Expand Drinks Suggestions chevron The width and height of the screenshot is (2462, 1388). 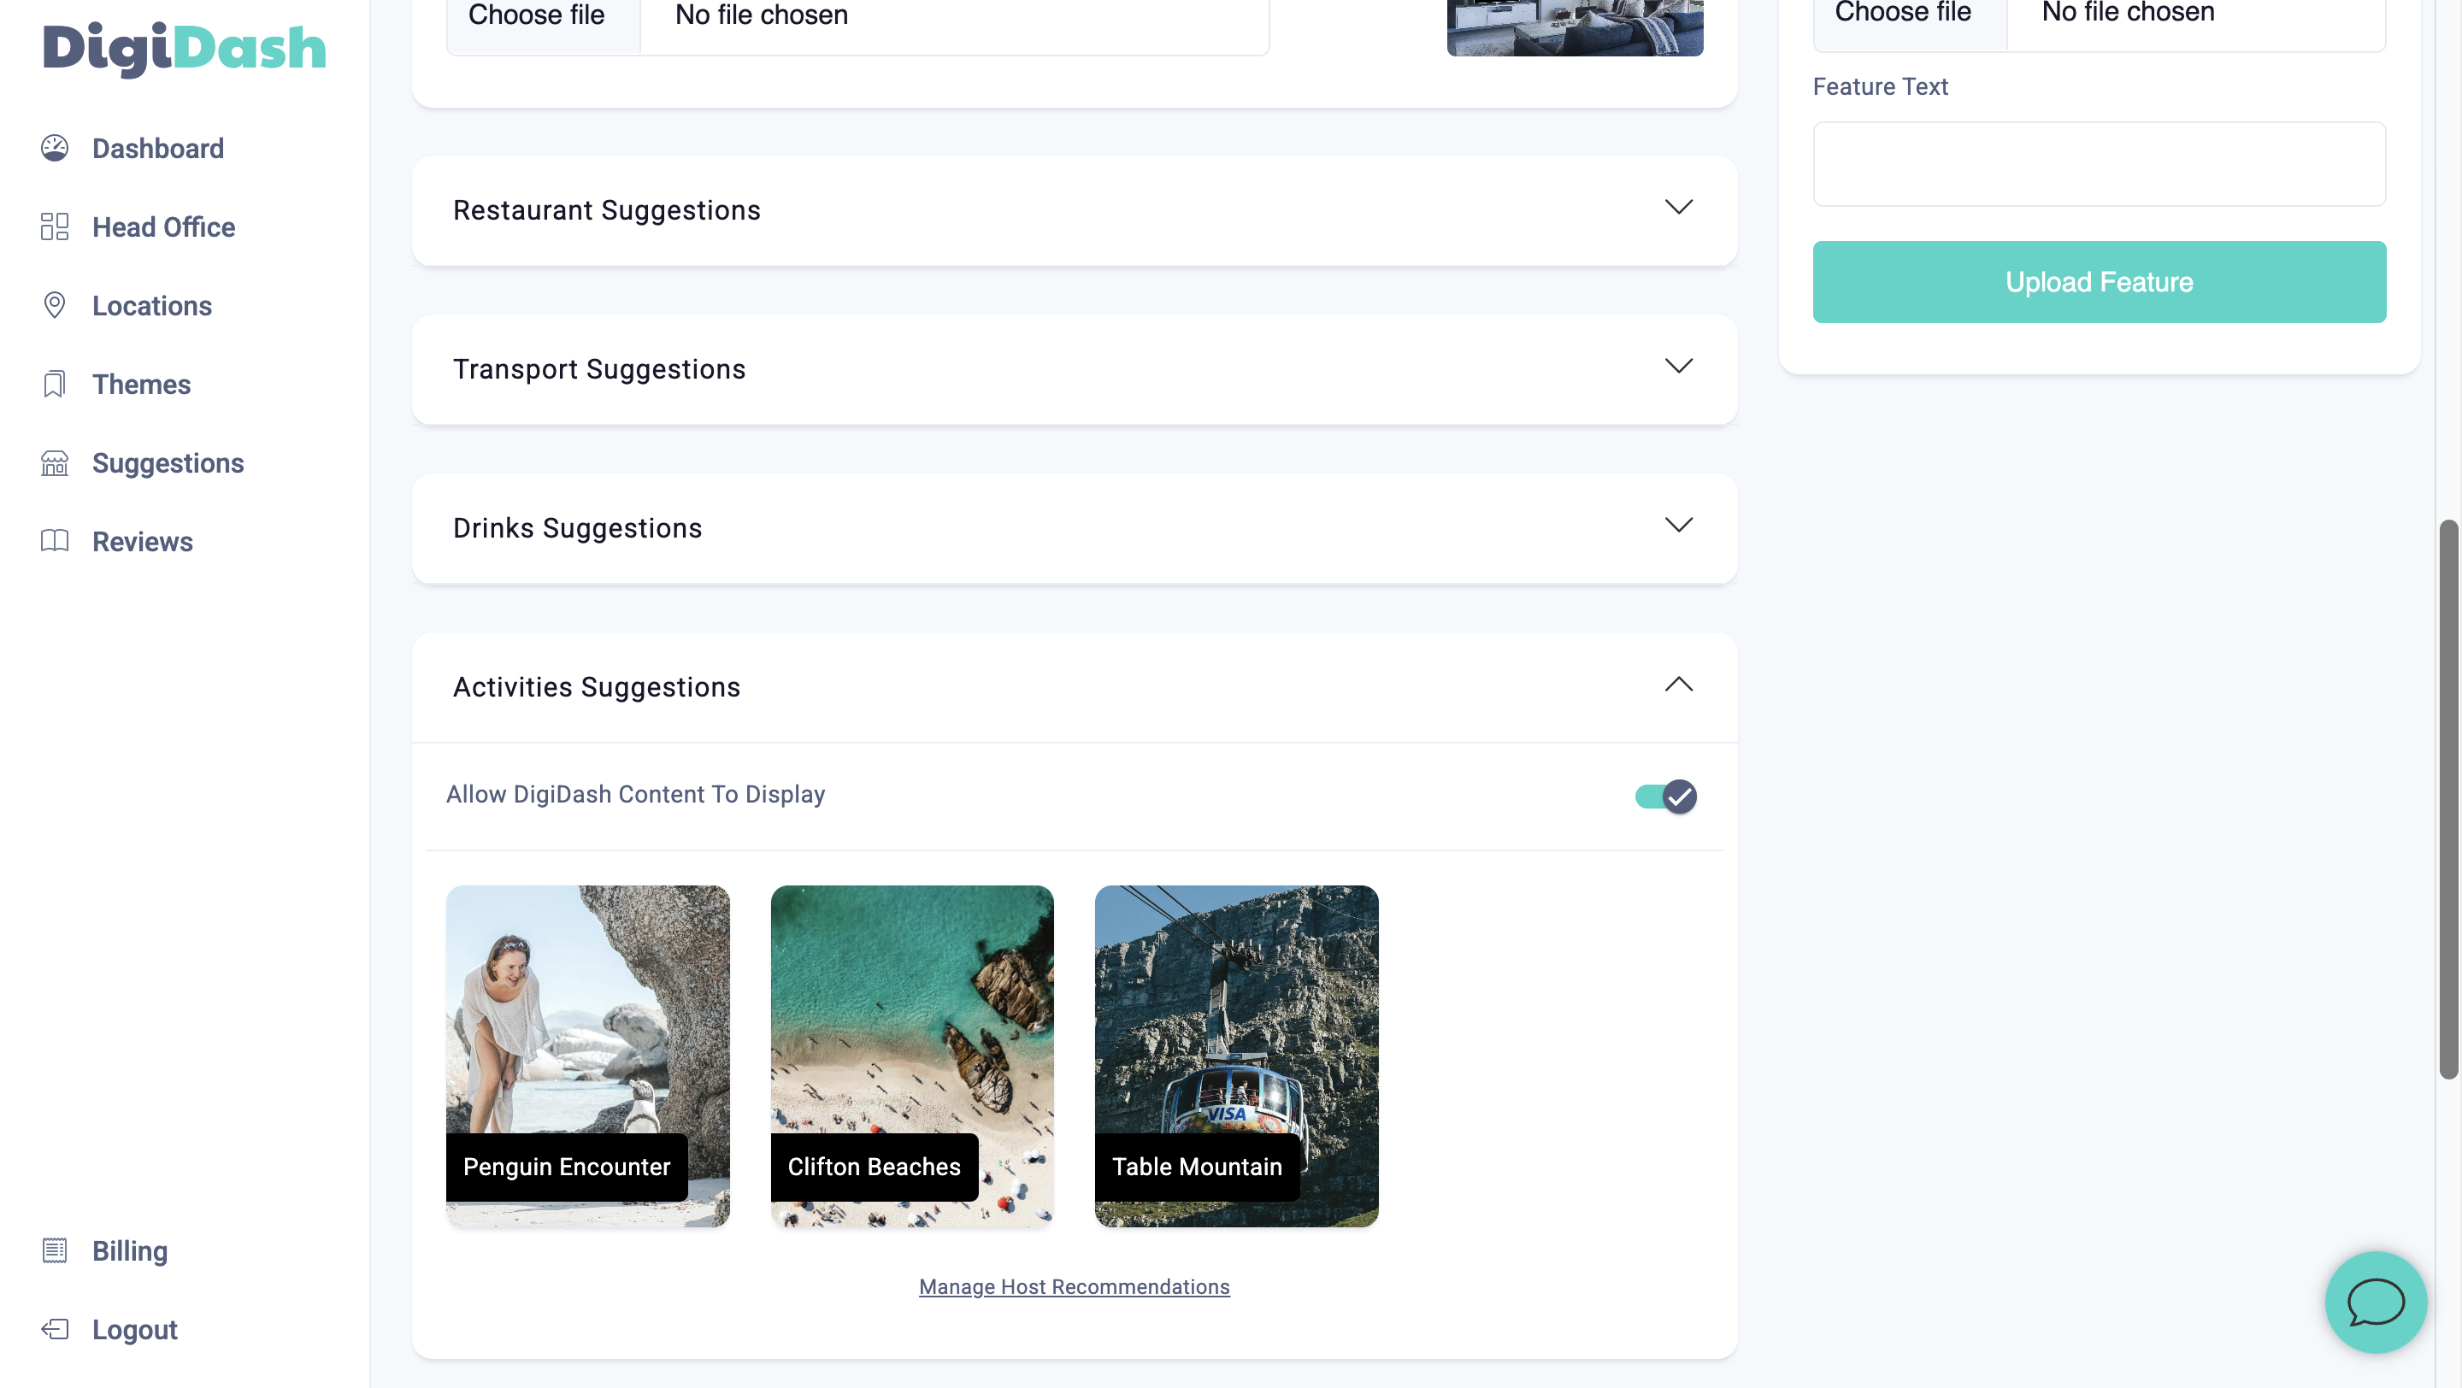[1678, 526]
